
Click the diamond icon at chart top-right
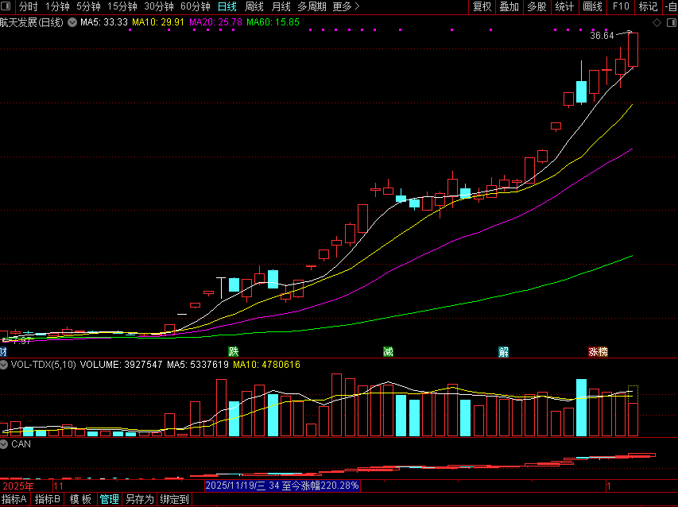657,23
